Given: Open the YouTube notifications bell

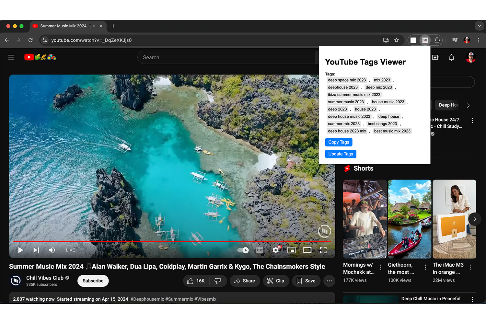Looking at the screenshot, I should [451, 57].
